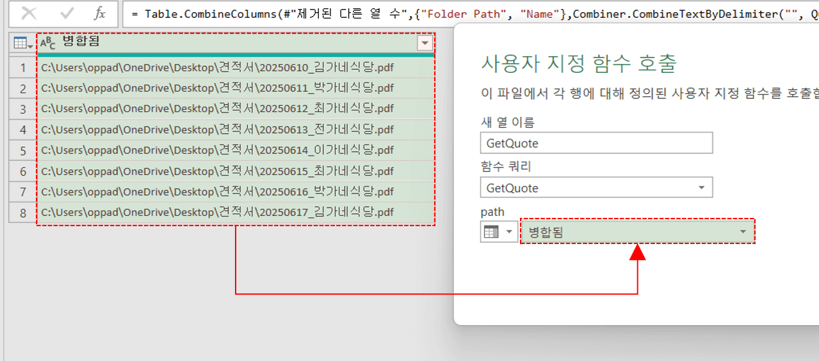Select row number 4 header

click(x=23, y=130)
